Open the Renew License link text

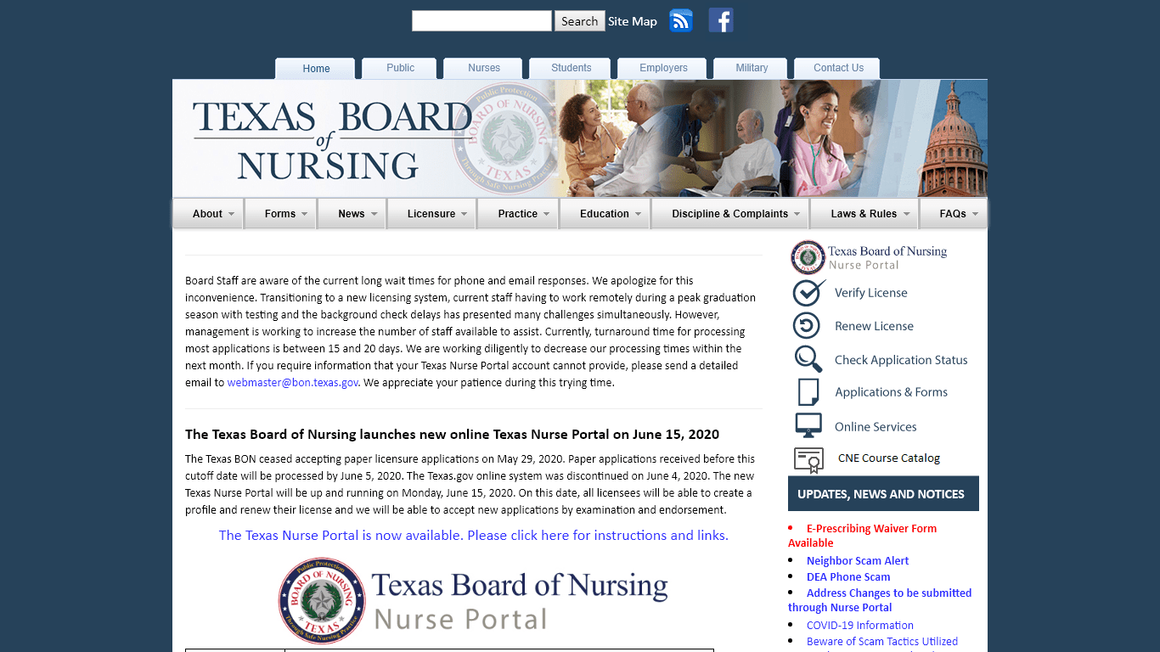click(x=874, y=326)
